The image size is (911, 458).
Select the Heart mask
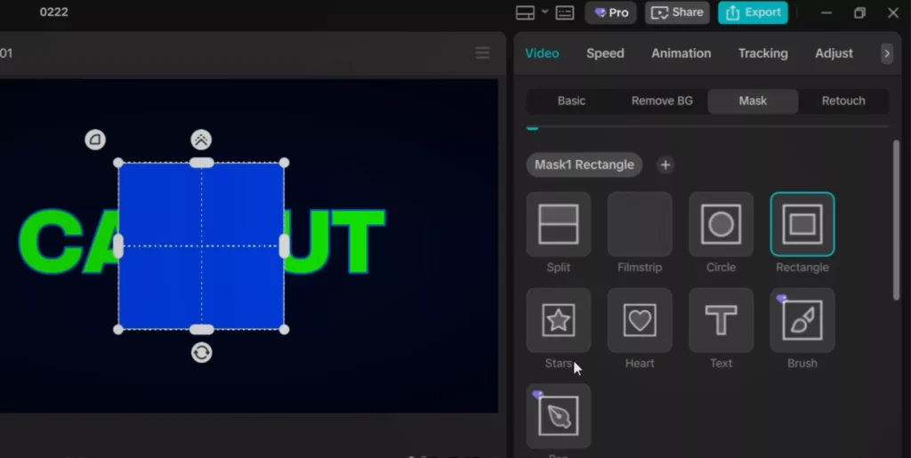[x=640, y=320]
